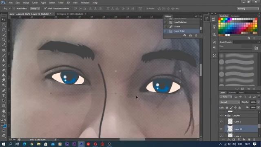Select the Brush tool
Image resolution: width=261 pixels, height=147 pixels.
(4, 55)
